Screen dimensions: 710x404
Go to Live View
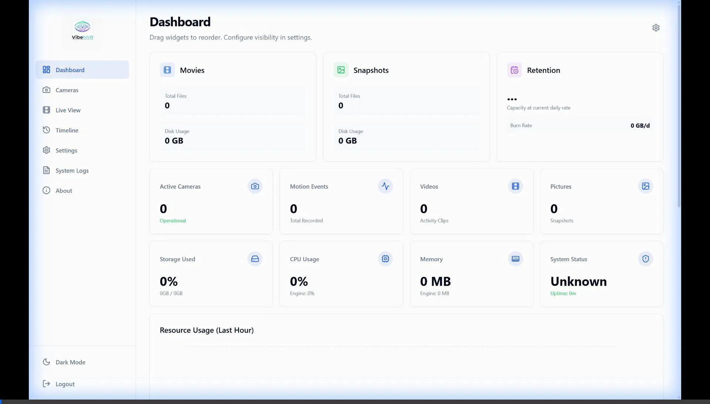(x=68, y=110)
